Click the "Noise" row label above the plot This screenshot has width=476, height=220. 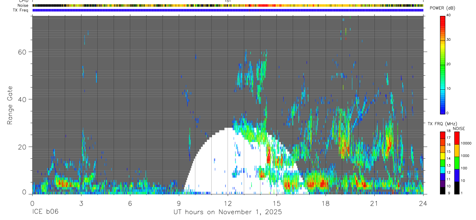(23, 6)
